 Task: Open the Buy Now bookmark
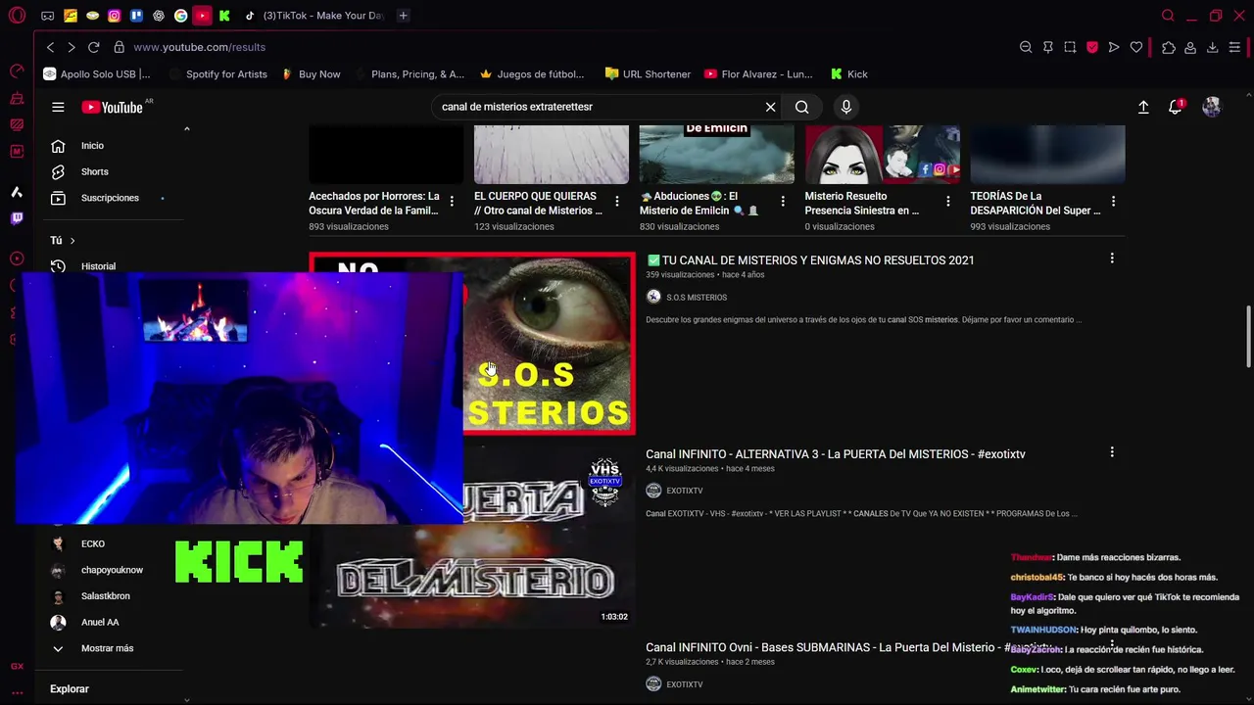pos(311,74)
